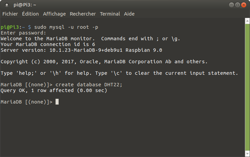This screenshot has height=157, width=250.
Task: Click the window menu icon in title bar
Action: click(x=7, y=5)
